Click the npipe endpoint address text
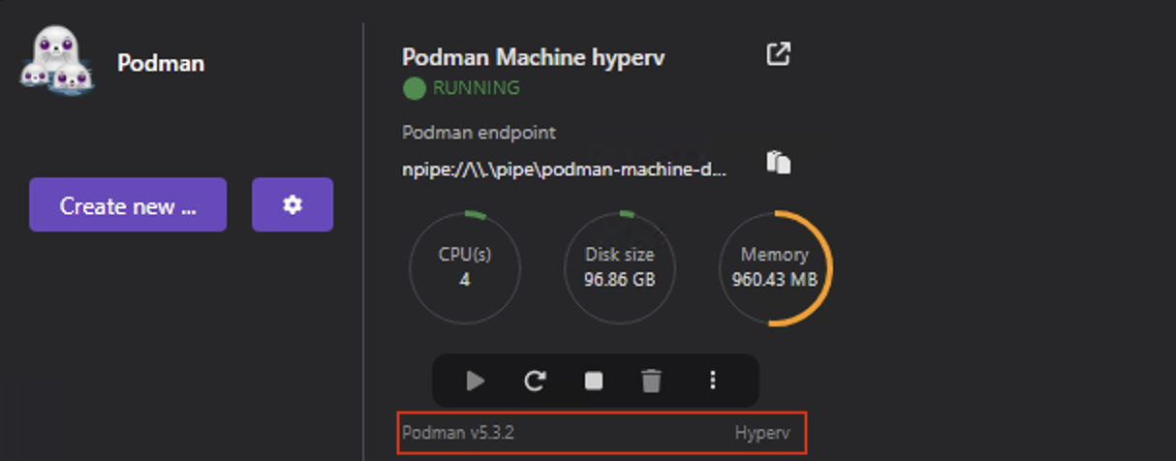This screenshot has height=461, width=1176. pos(565,169)
